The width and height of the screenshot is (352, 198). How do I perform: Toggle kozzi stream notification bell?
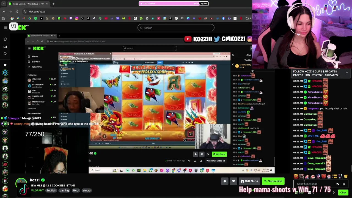225,181
